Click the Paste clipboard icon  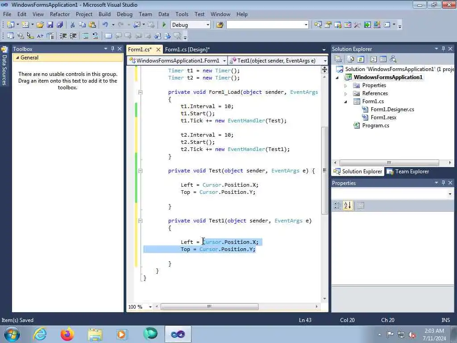point(92,25)
